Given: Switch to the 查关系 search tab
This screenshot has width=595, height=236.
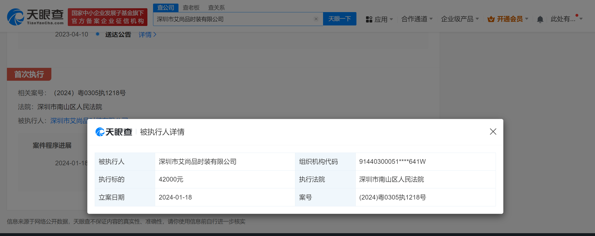Looking at the screenshot, I should tap(216, 8).
